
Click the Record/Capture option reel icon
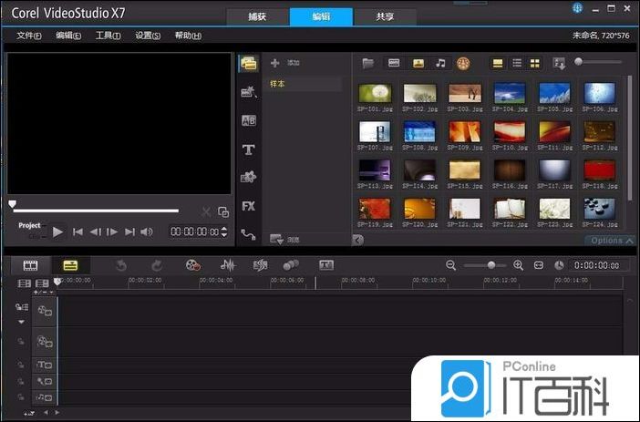click(x=192, y=265)
